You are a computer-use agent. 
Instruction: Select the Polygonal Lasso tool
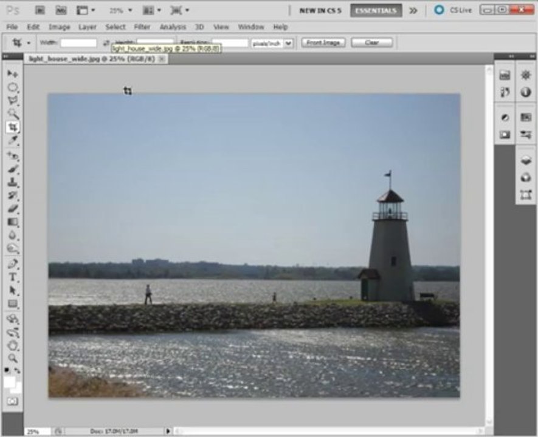pos(13,100)
